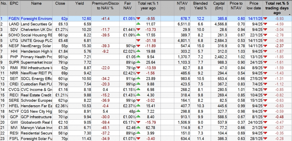
Task: Click the red arrow beside GCP's -0.48 five-day return
Action: tap(265, 117)
